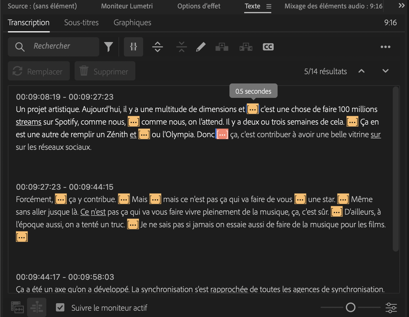This screenshot has height=317, width=409.
Task: Toggle 'Suivre le moniteur actif' checkbox
Action: pos(60,307)
